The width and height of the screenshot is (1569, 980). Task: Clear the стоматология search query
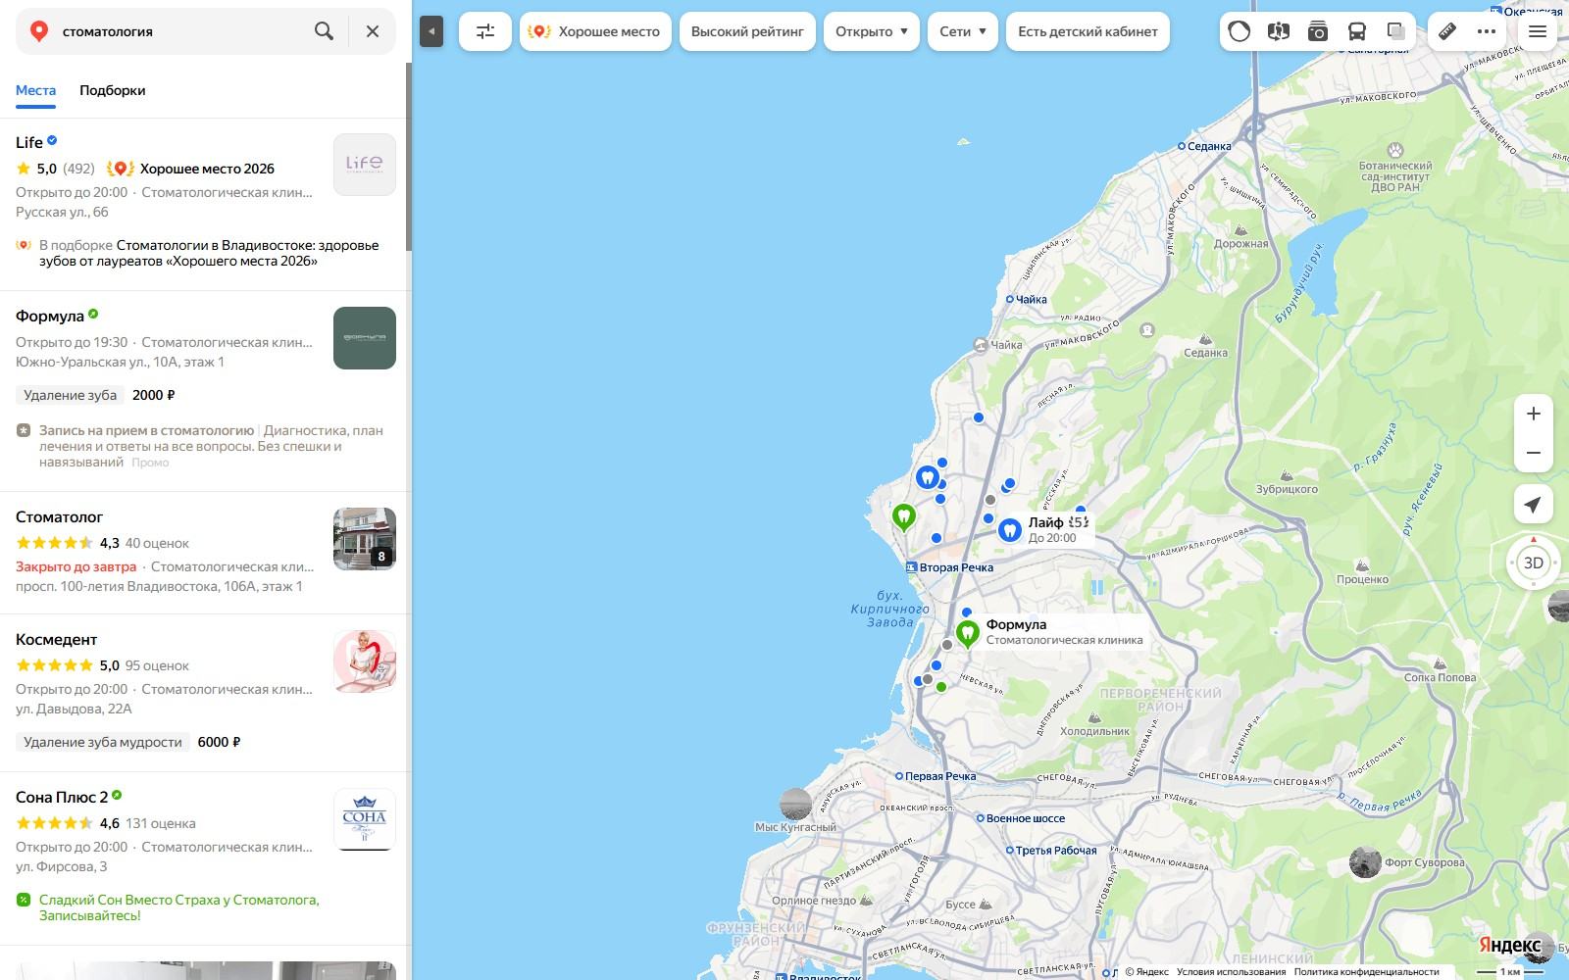tap(373, 31)
